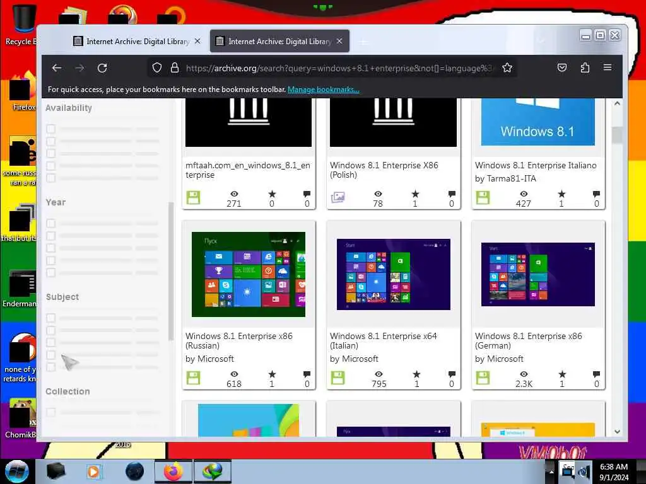Click the page scrollbar up arrow

tap(617, 103)
